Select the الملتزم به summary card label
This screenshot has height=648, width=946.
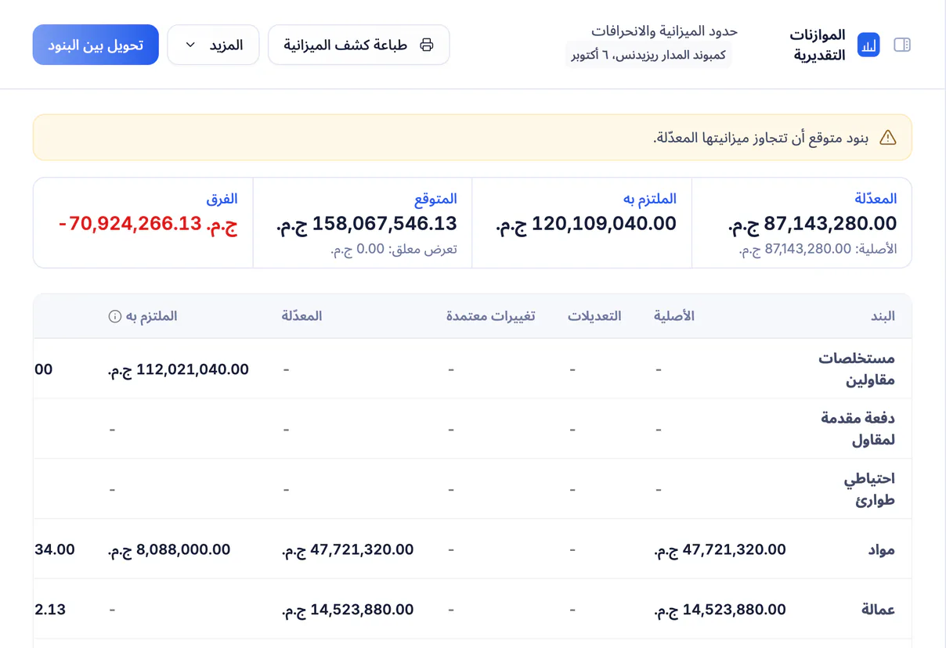(x=650, y=199)
